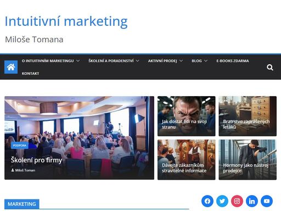
Task: Open Školení a Poradenství menu item
Action: [111, 61]
